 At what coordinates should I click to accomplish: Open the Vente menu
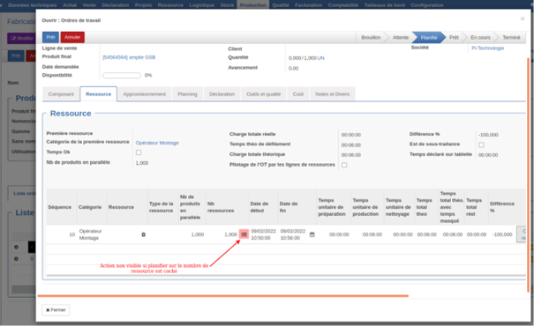[89, 5]
